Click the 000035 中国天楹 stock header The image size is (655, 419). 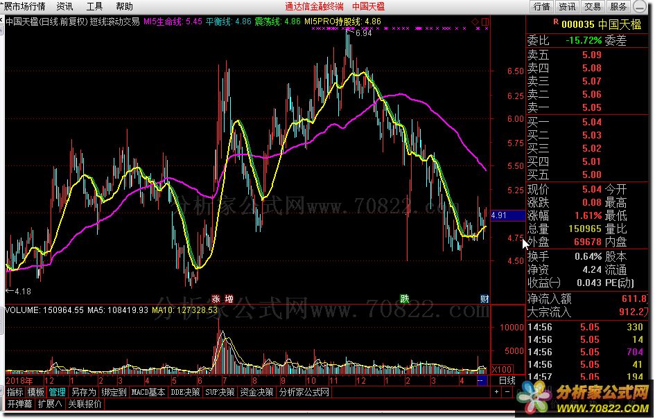[x=601, y=25]
